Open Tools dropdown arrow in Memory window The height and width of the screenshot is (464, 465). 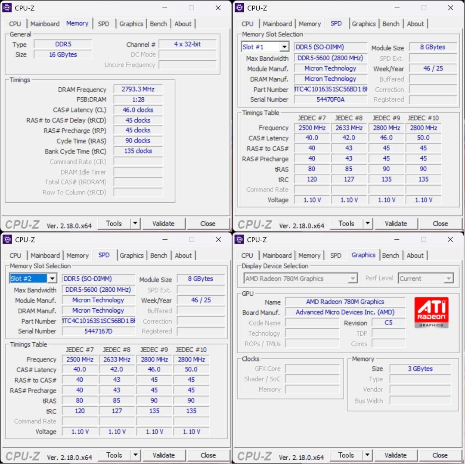[x=135, y=223]
